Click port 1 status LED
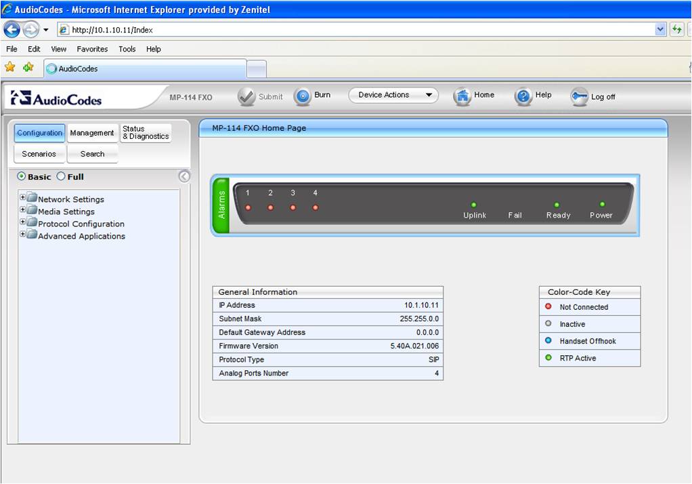This screenshot has height=484, width=692. [248, 207]
